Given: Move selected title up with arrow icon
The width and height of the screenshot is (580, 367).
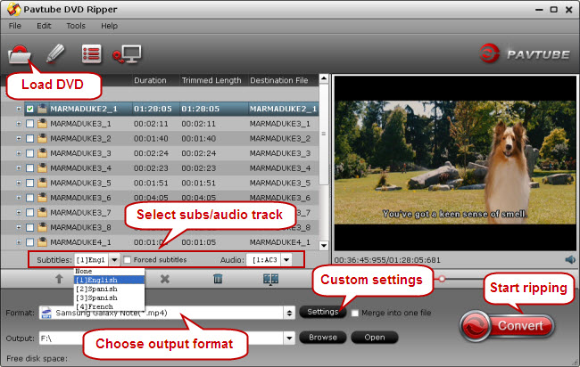Looking at the screenshot, I should tap(59, 279).
